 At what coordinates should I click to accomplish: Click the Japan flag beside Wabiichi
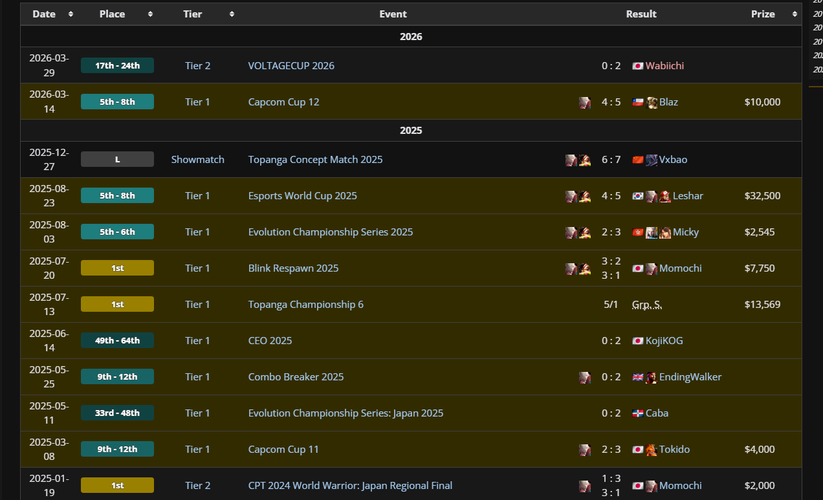click(637, 66)
